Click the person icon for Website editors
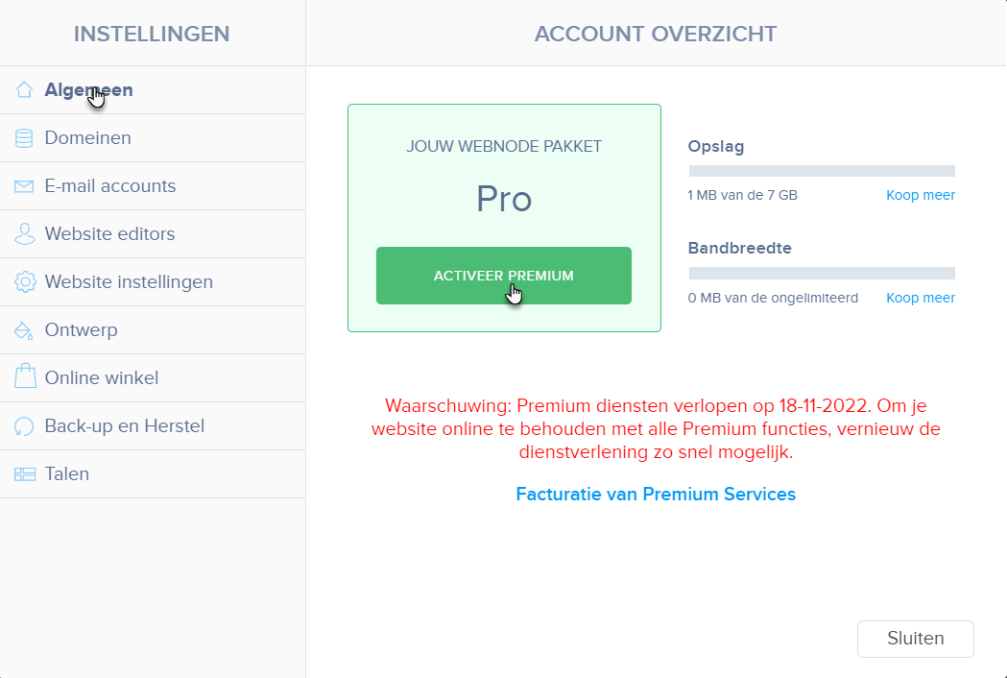 point(24,234)
